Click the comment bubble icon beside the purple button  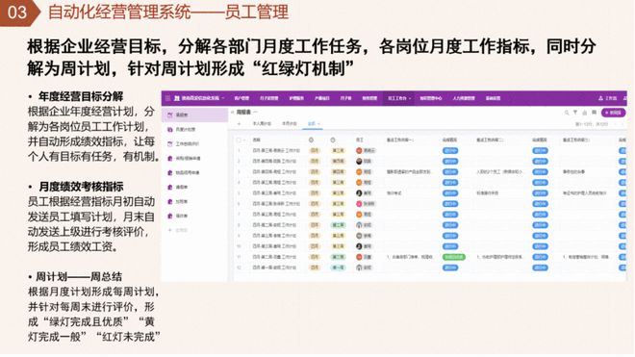click(594, 113)
